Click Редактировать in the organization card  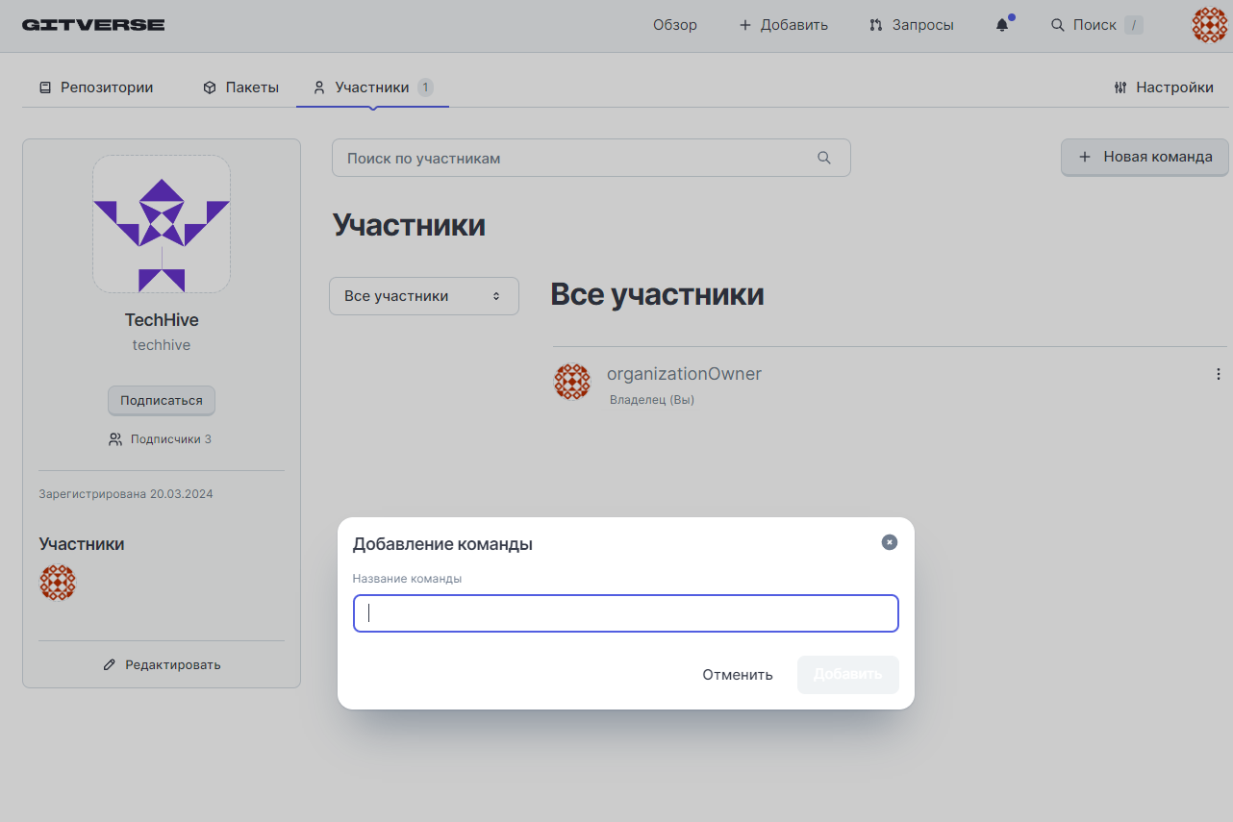pos(162,664)
